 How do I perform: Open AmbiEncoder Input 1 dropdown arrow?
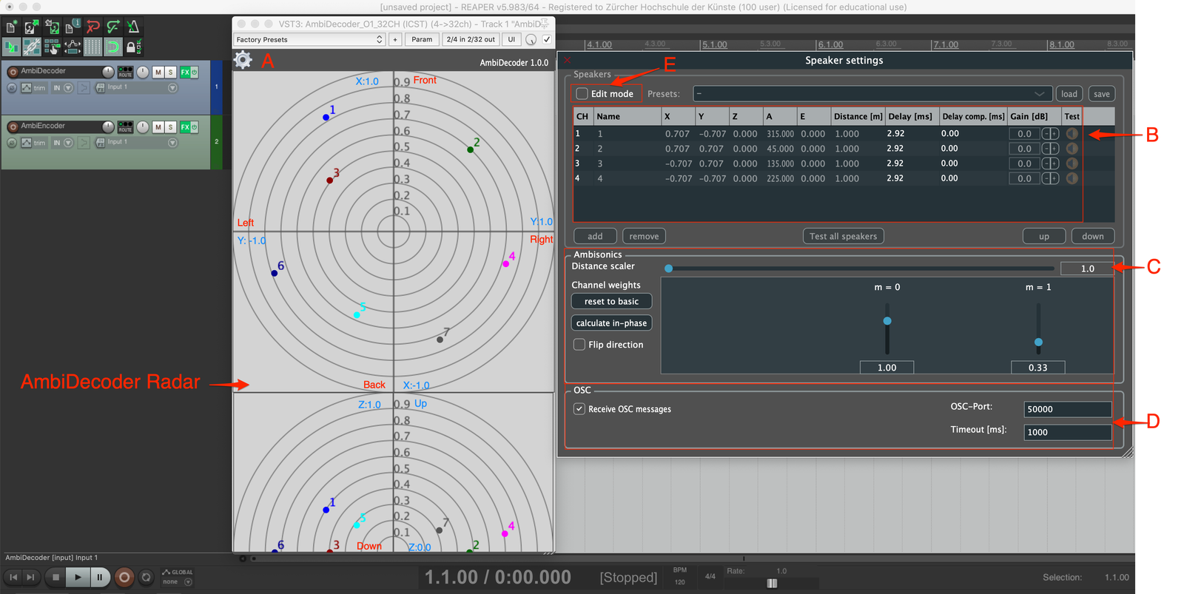(172, 143)
